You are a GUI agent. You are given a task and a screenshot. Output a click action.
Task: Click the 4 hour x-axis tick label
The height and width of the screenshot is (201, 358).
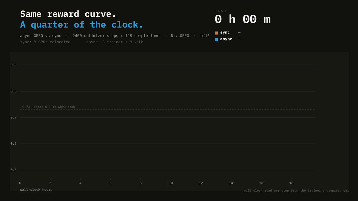[x=80, y=183]
